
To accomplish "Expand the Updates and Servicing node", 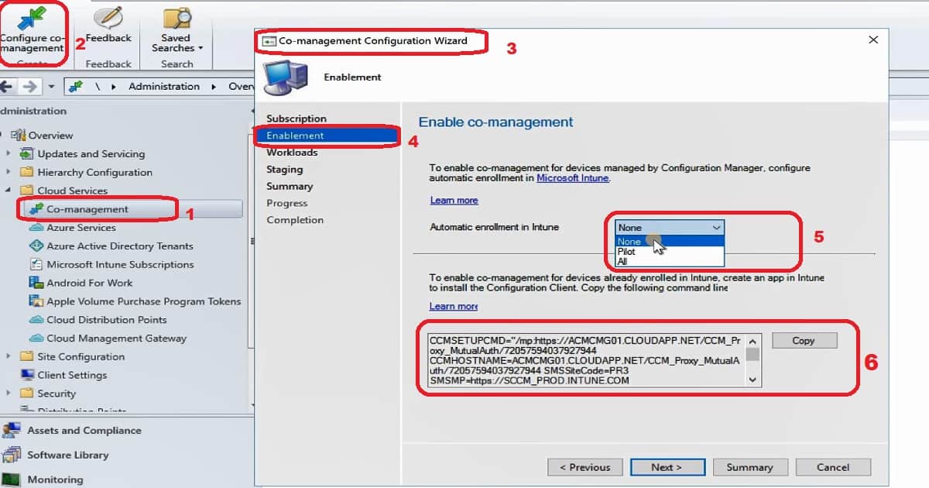I will [x=9, y=153].
